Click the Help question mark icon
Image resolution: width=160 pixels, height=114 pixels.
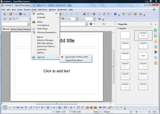click(115, 14)
